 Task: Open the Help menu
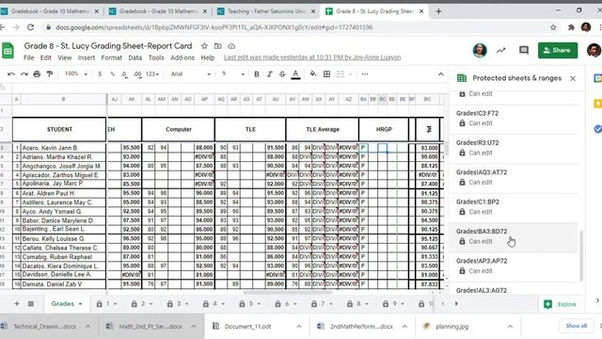[x=207, y=57]
